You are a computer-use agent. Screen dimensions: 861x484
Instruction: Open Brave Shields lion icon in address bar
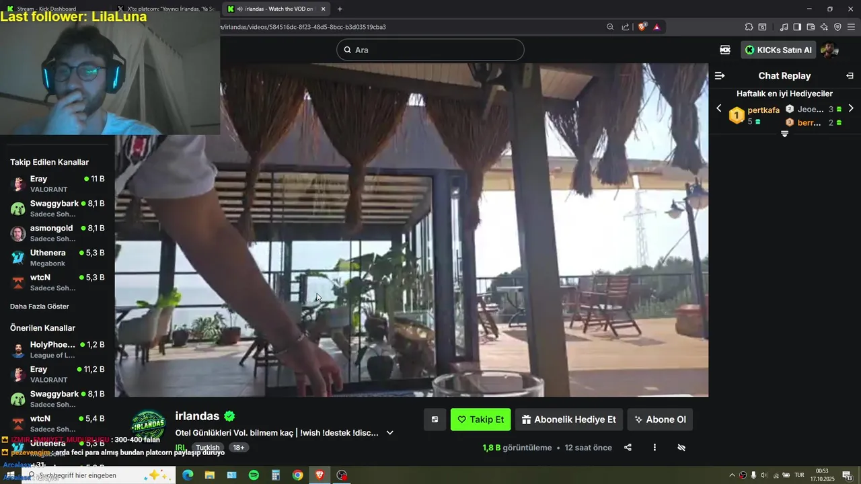(x=642, y=27)
